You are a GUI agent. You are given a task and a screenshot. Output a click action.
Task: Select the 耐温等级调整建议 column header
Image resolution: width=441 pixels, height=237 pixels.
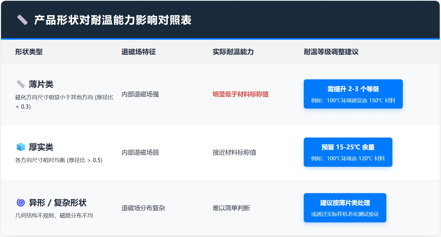(x=331, y=52)
